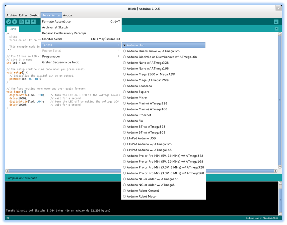Select Pro Mini (3.3V, 8 MHz) w/ ATmega328
Screen dimensions: 287x225
click(164, 167)
